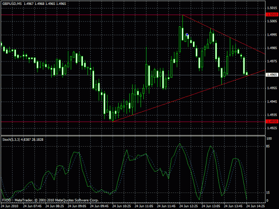The width and height of the screenshot is (279, 209).
Task: Click the current price 1.4965 label
Action: pyautogui.click(x=272, y=75)
